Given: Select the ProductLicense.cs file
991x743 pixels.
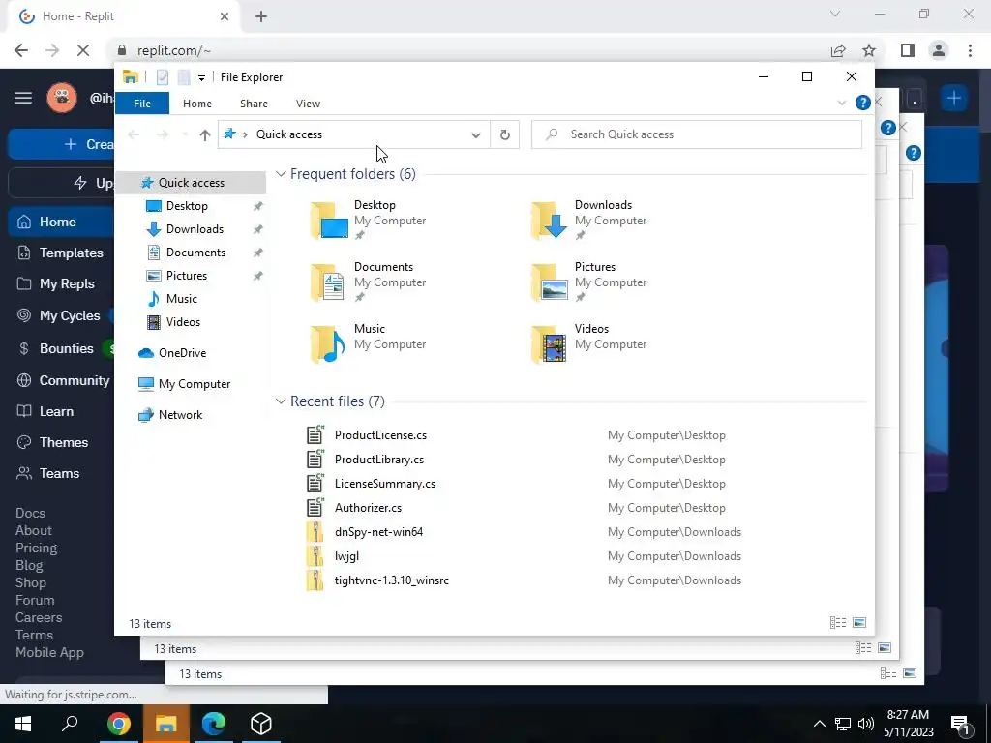Looking at the screenshot, I should (x=380, y=435).
